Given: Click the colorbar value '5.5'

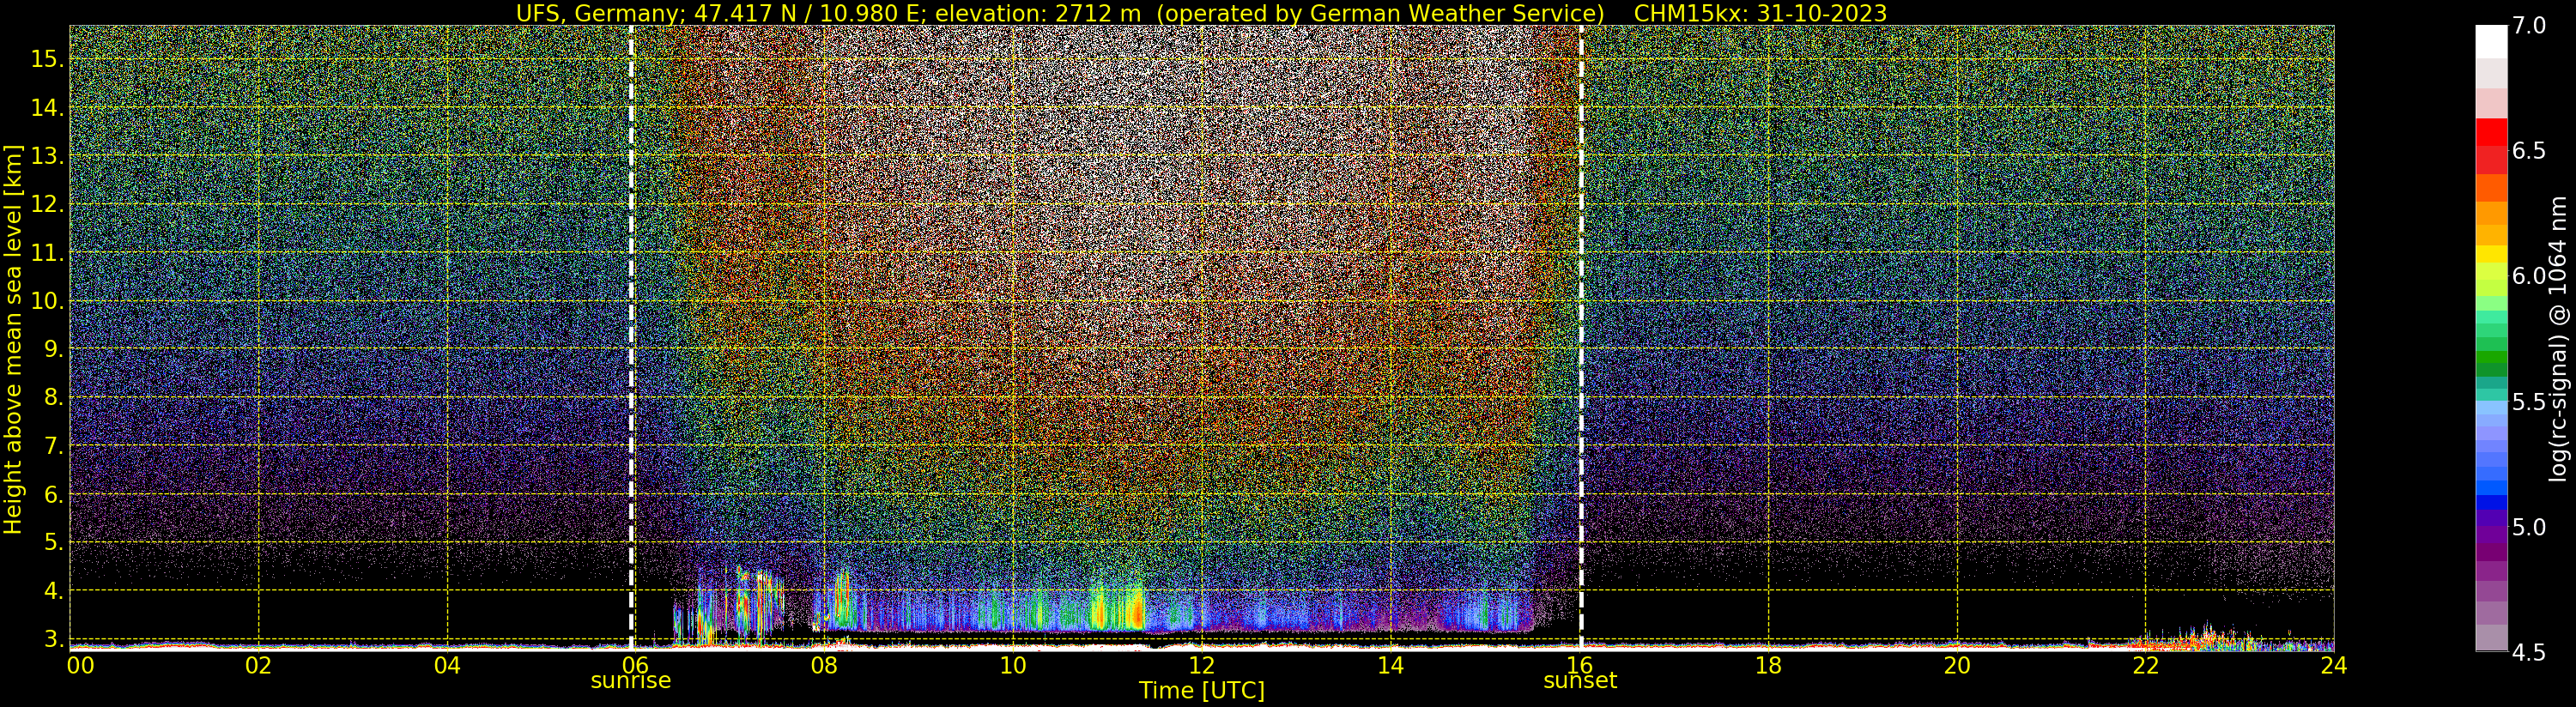Looking at the screenshot, I should click(x=2529, y=402).
